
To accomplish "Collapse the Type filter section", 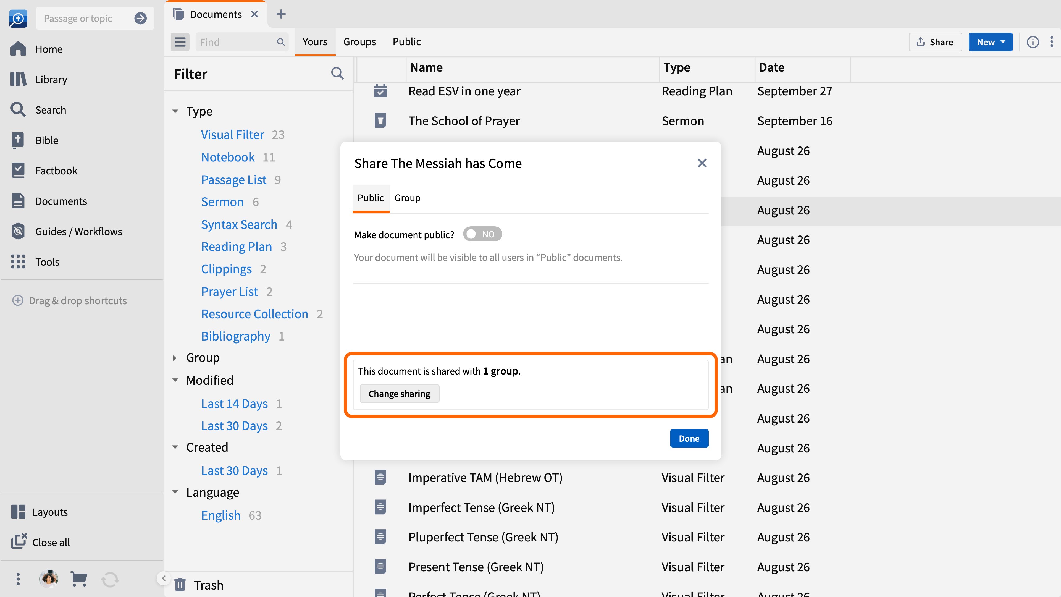I will tap(175, 111).
